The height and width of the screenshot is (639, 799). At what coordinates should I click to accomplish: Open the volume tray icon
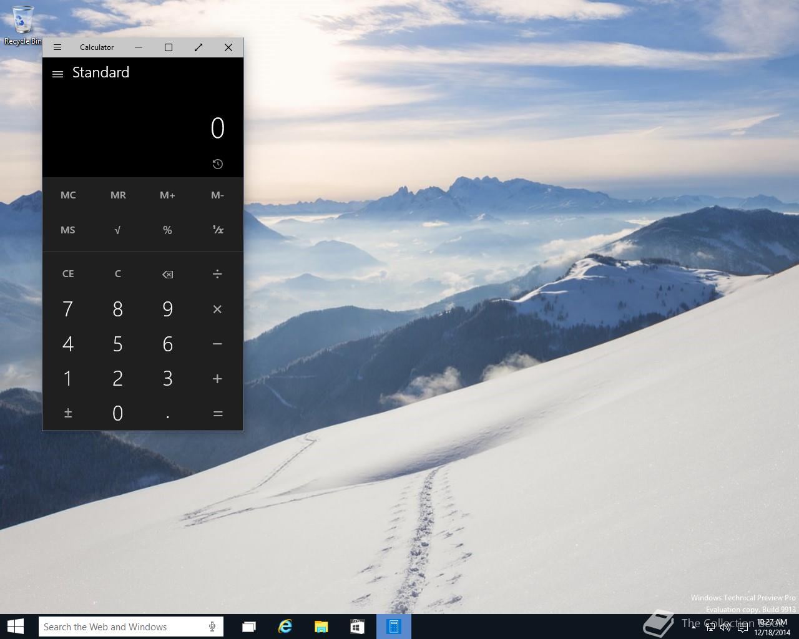pyautogui.click(x=725, y=627)
